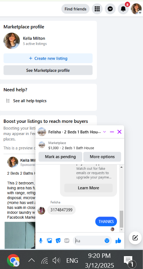
Task: Click the voice clip microphone icon
Action: pos(41,241)
